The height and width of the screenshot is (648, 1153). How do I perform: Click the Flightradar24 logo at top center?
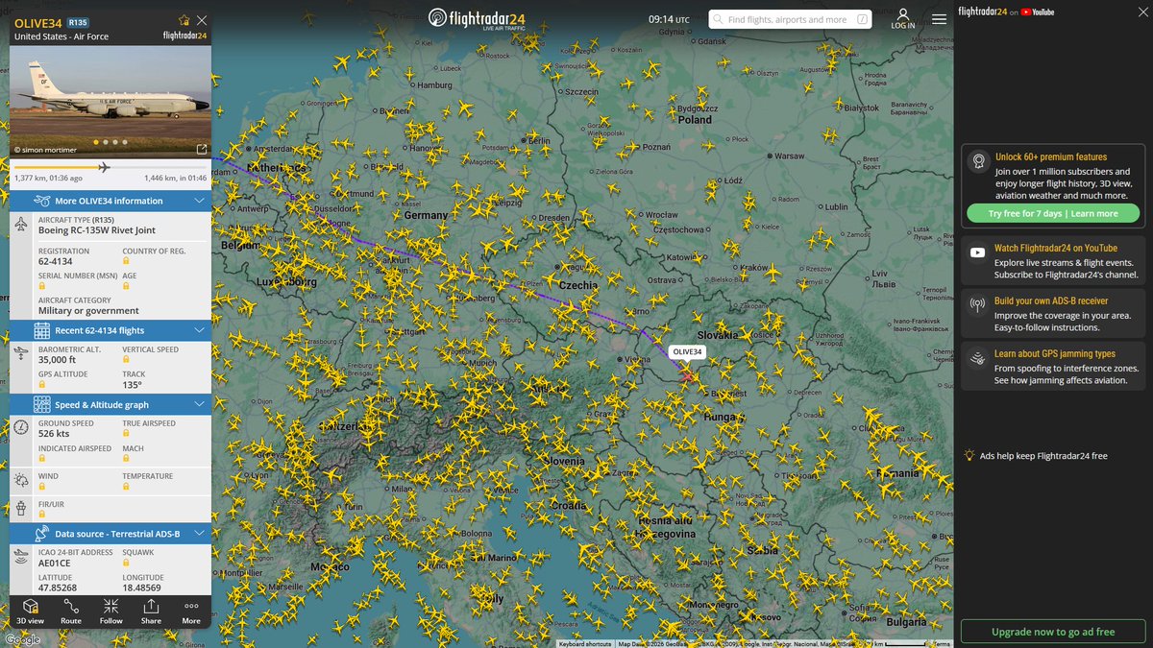(x=476, y=19)
